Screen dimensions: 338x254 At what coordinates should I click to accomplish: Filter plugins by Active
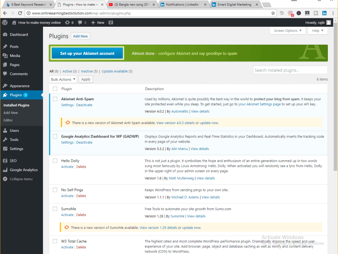pos(67,71)
